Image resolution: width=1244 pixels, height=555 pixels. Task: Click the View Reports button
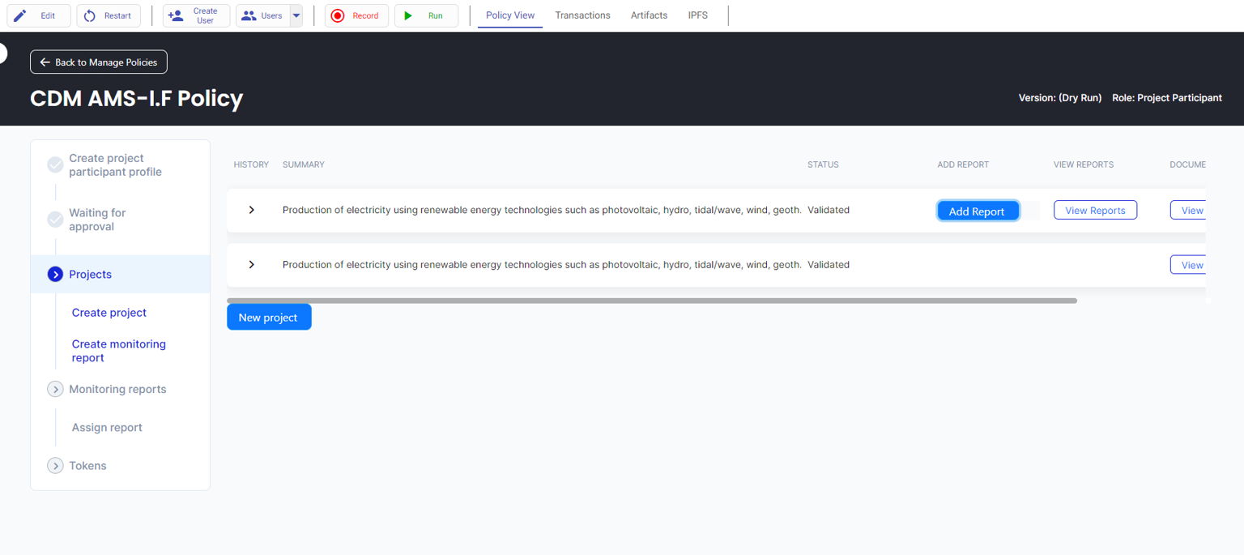click(x=1095, y=211)
